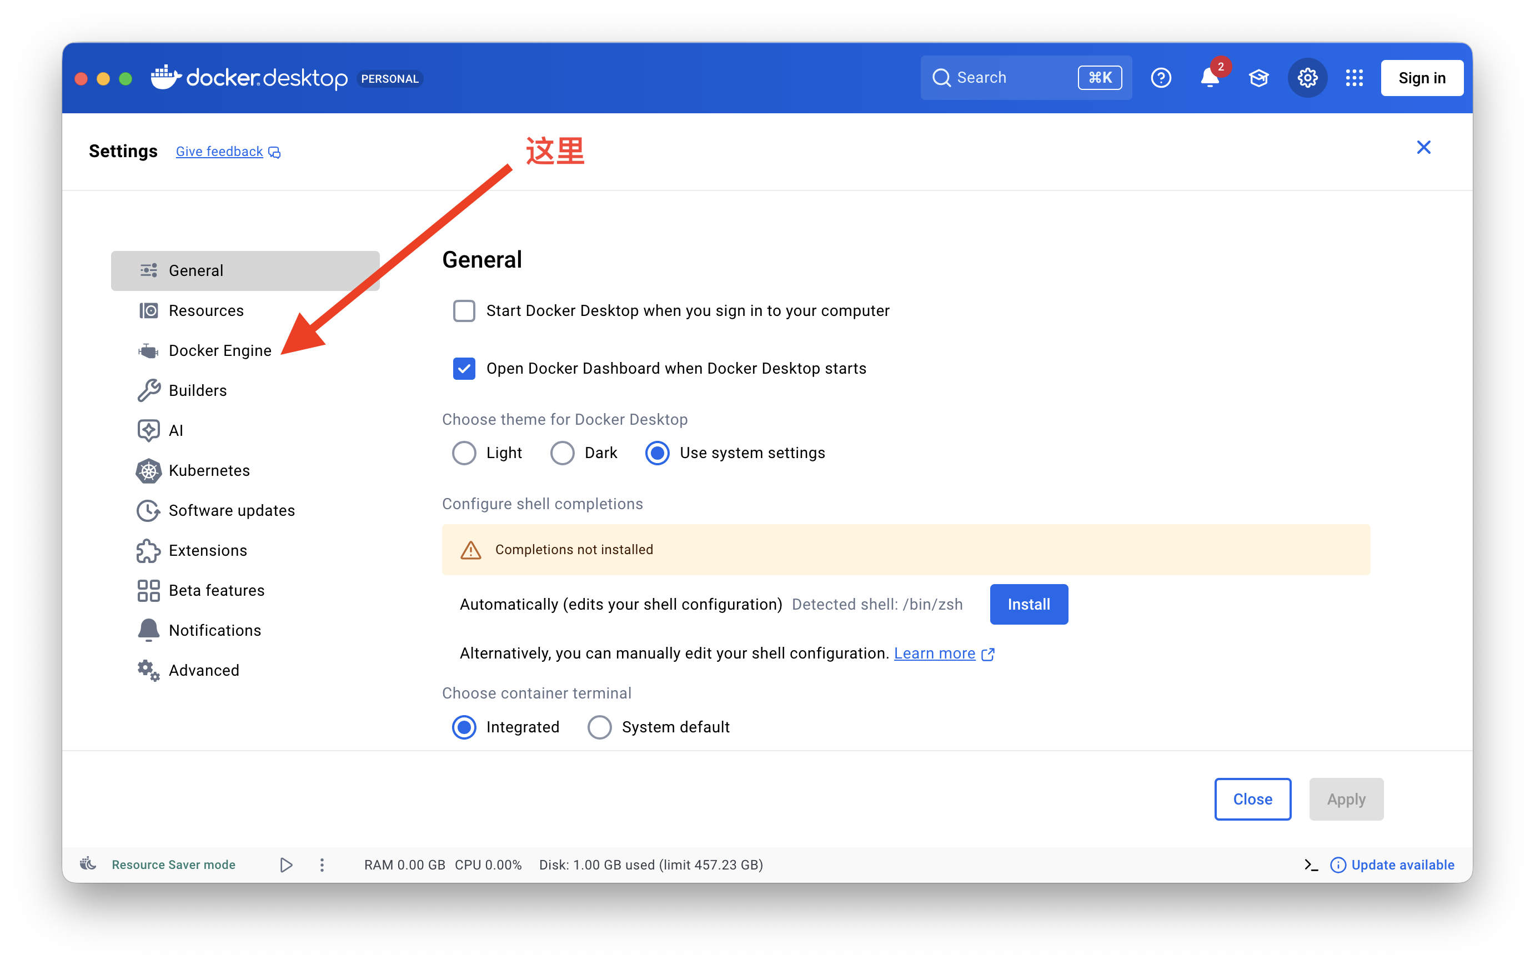Choose System default container terminal

click(599, 727)
